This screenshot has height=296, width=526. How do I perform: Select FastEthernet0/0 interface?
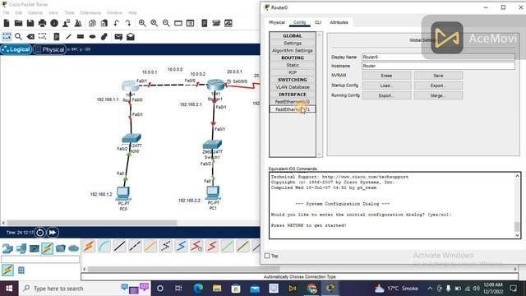tap(293, 102)
